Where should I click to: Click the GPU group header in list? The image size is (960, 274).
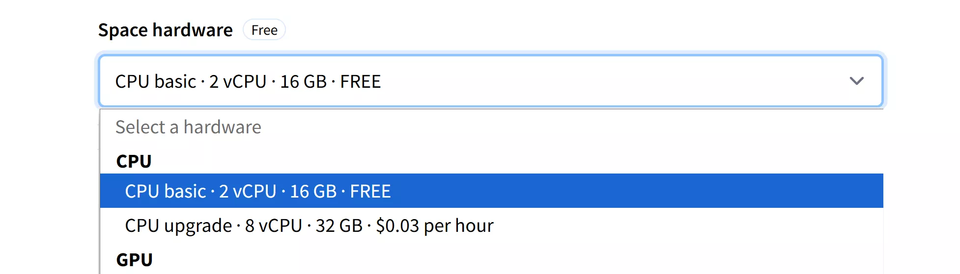[134, 260]
